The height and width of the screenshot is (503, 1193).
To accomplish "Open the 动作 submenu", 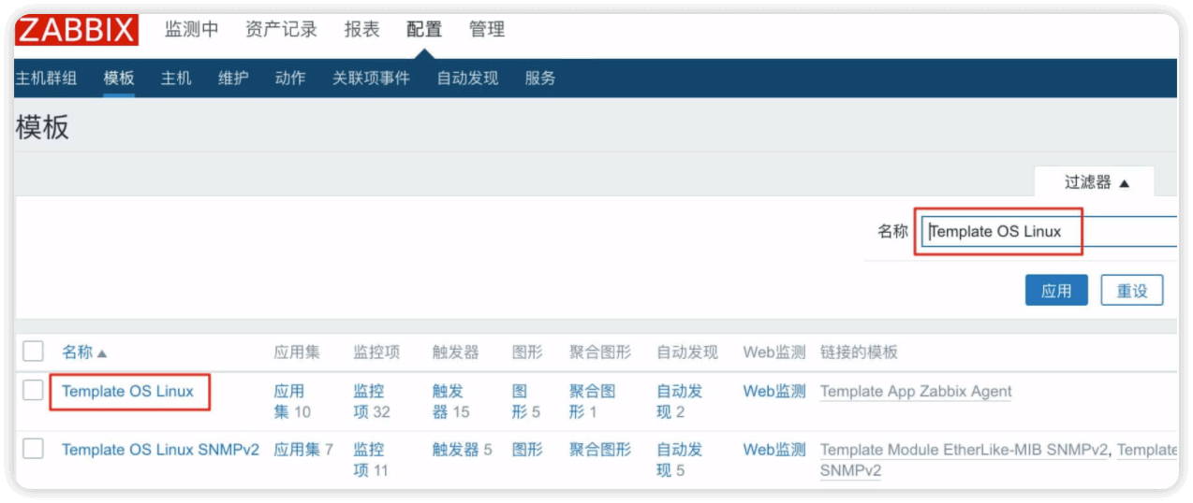I will tap(290, 79).
